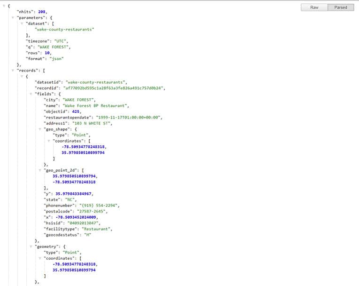Click the phone number value (919) 554-2294
The image size is (359, 286).
click(x=99, y=205)
